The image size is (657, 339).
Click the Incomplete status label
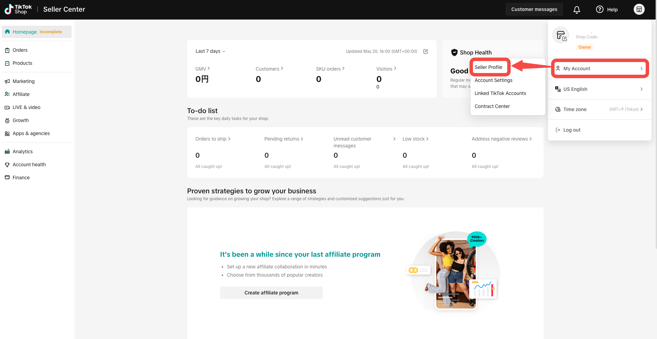(x=51, y=32)
